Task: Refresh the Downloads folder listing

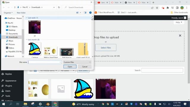Action: 59,7
